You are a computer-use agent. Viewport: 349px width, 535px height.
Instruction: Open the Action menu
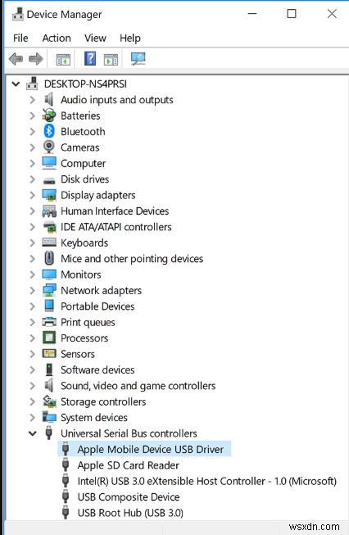pyautogui.click(x=57, y=38)
